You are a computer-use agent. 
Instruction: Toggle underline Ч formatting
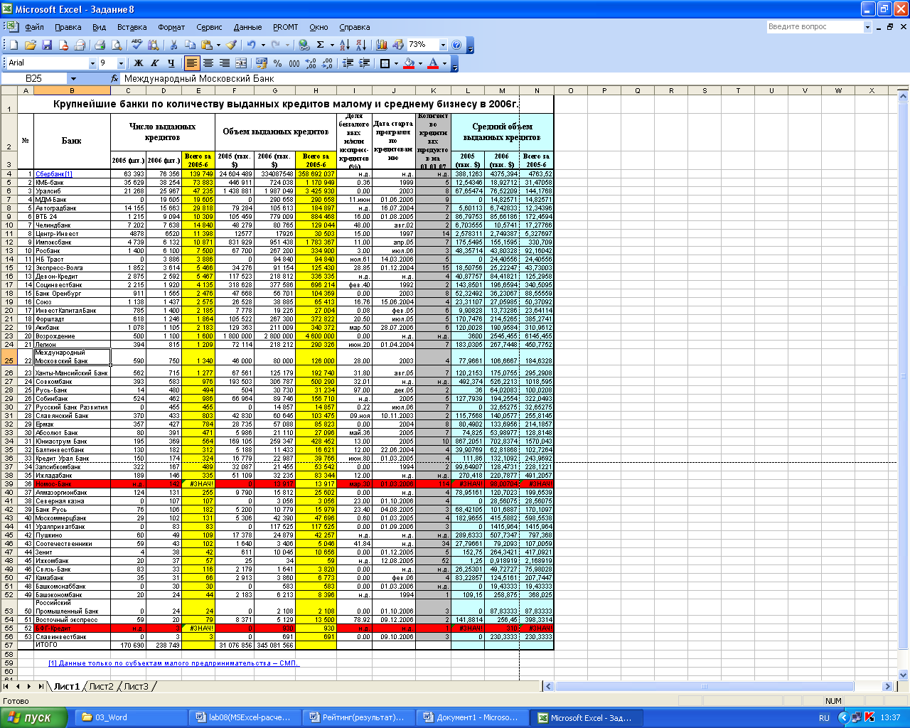click(x=171, y=63)
